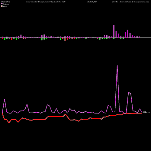Click the green-red Price legend swatch
Screen dimensions: 151x151
pyautogui.click(x=2, y=6)
